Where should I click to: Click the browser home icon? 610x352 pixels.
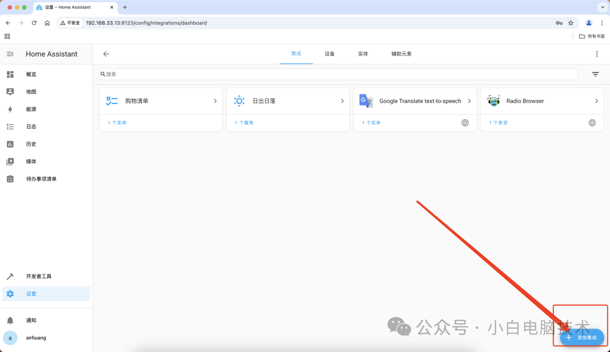coord(47,23)
